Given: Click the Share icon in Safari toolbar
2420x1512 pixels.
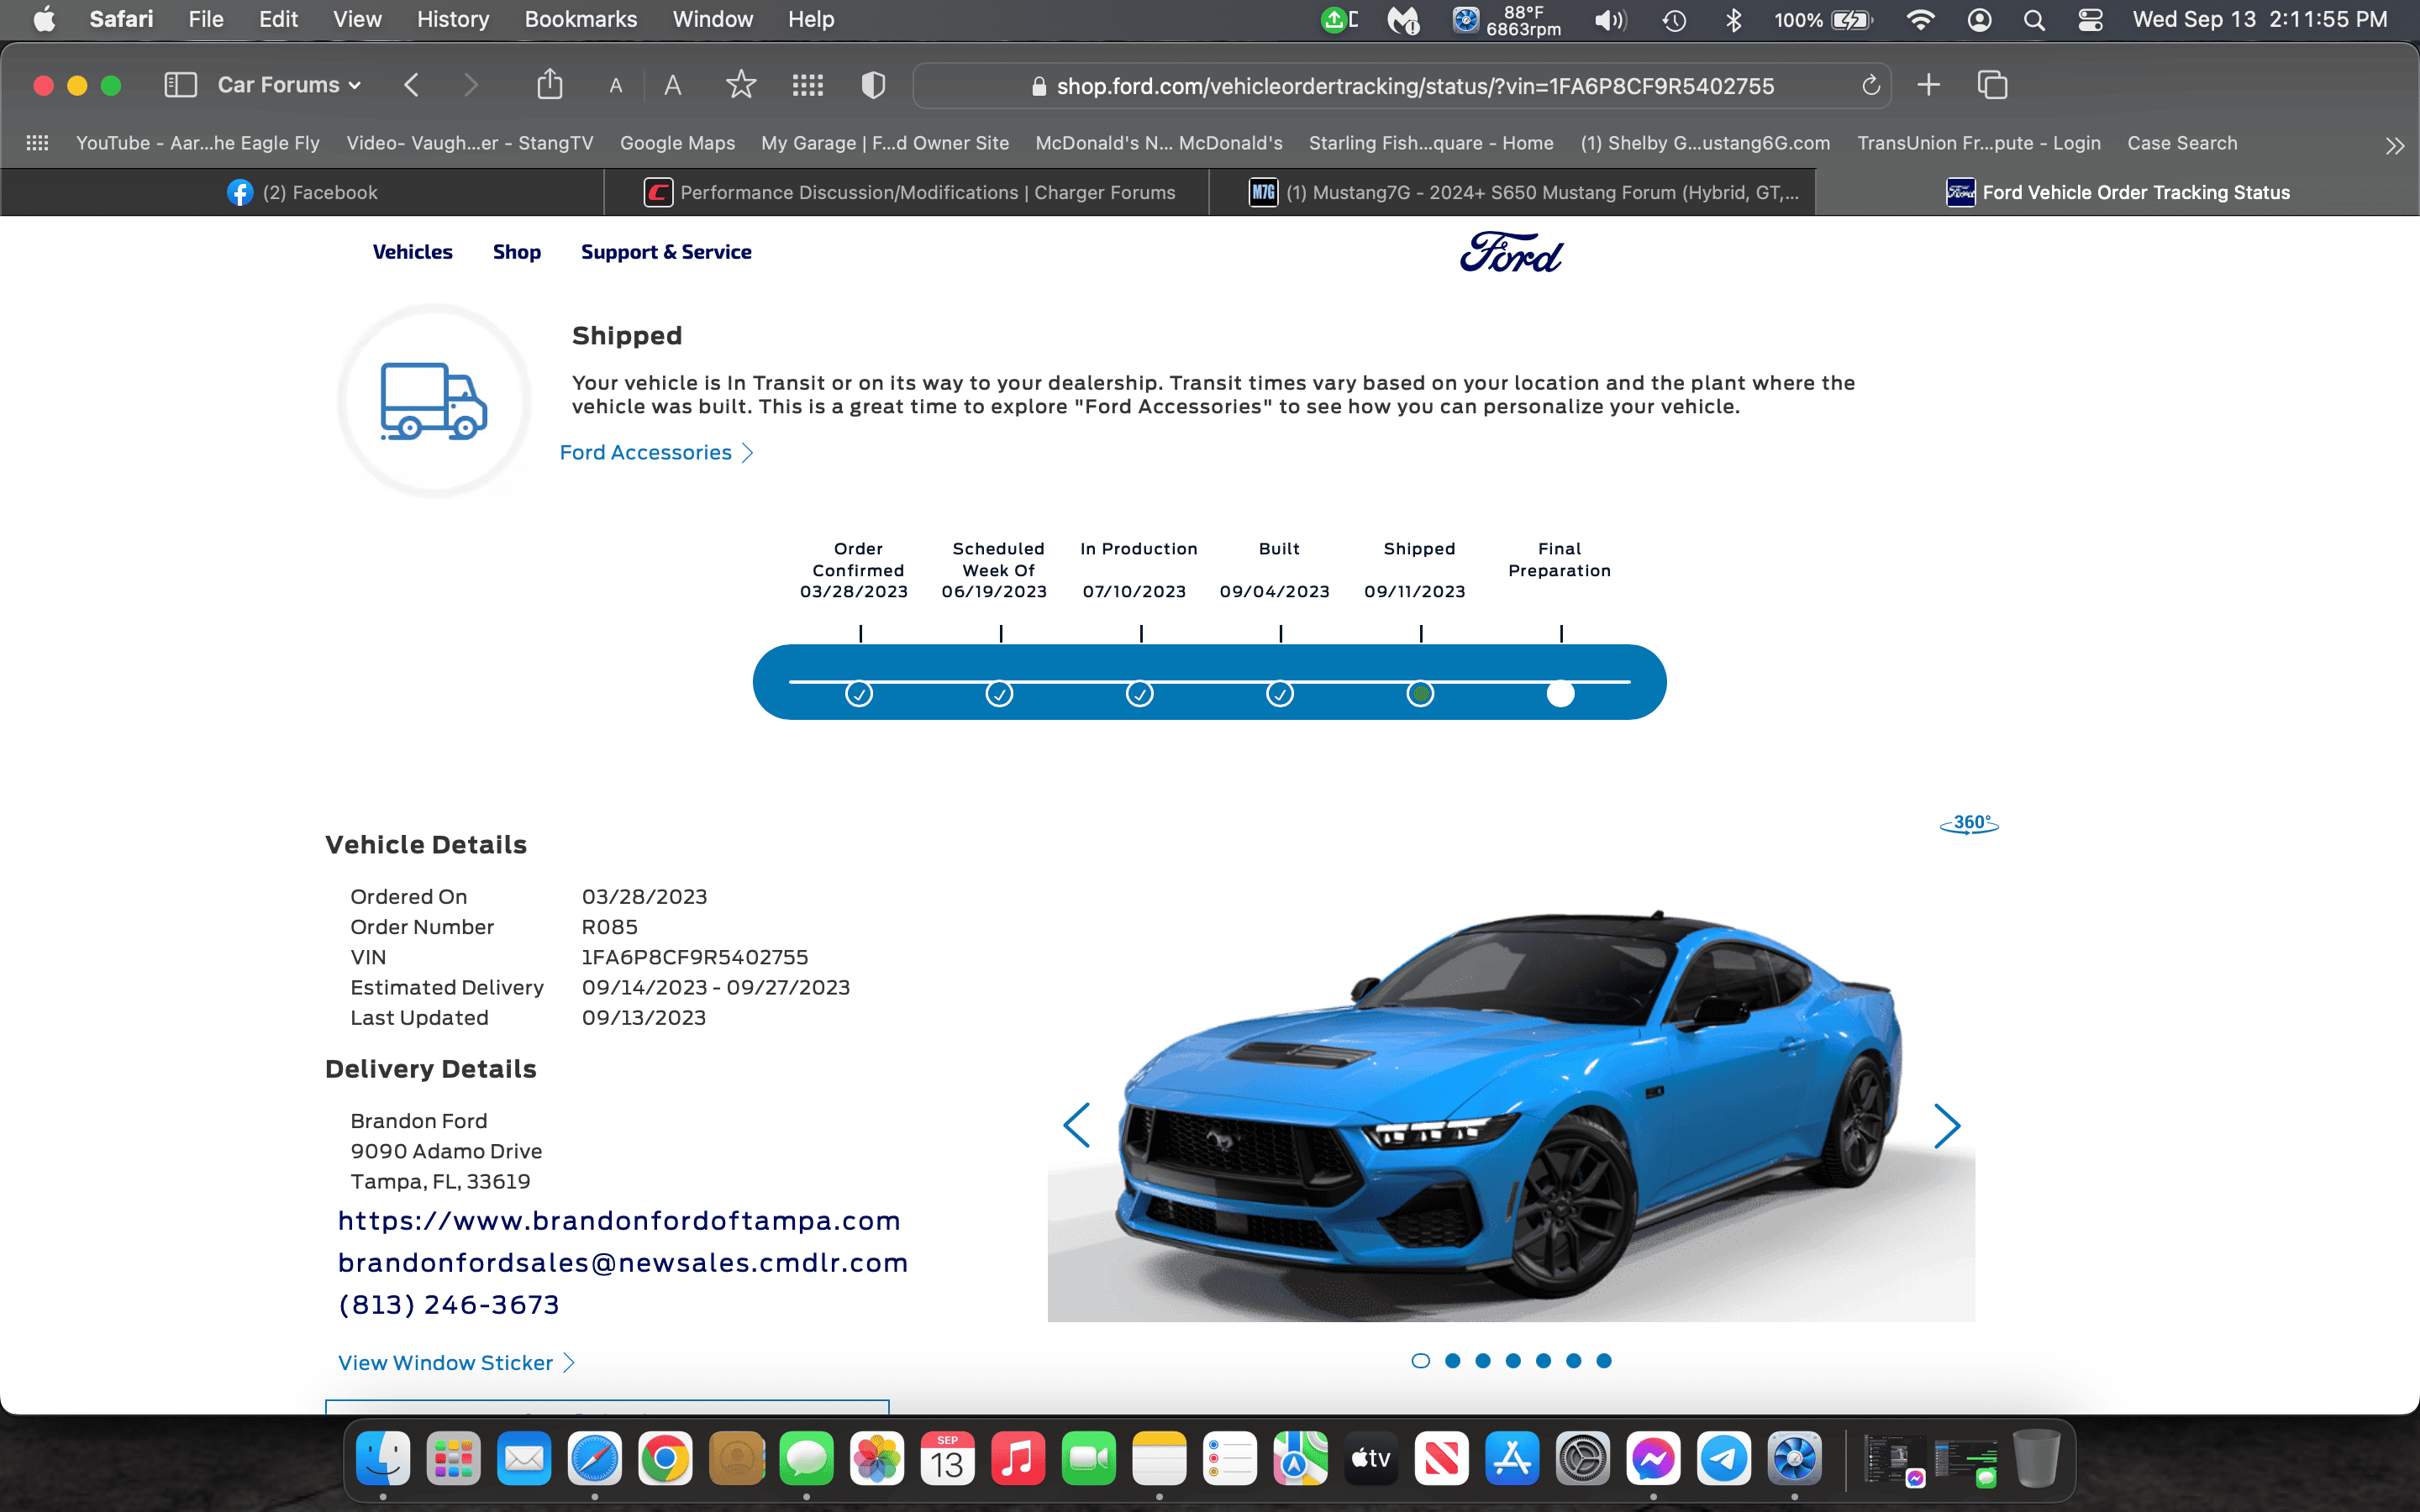Looking at the screenshot, I should pos(549,84).
